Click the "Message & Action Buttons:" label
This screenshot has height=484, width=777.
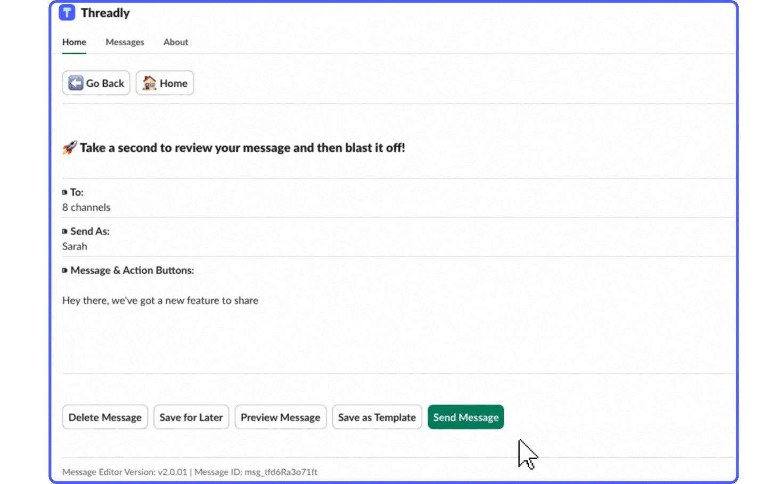click(x=132, y=270)
